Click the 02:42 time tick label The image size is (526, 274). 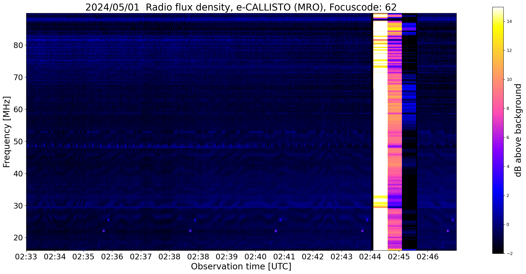coord(313,256)
